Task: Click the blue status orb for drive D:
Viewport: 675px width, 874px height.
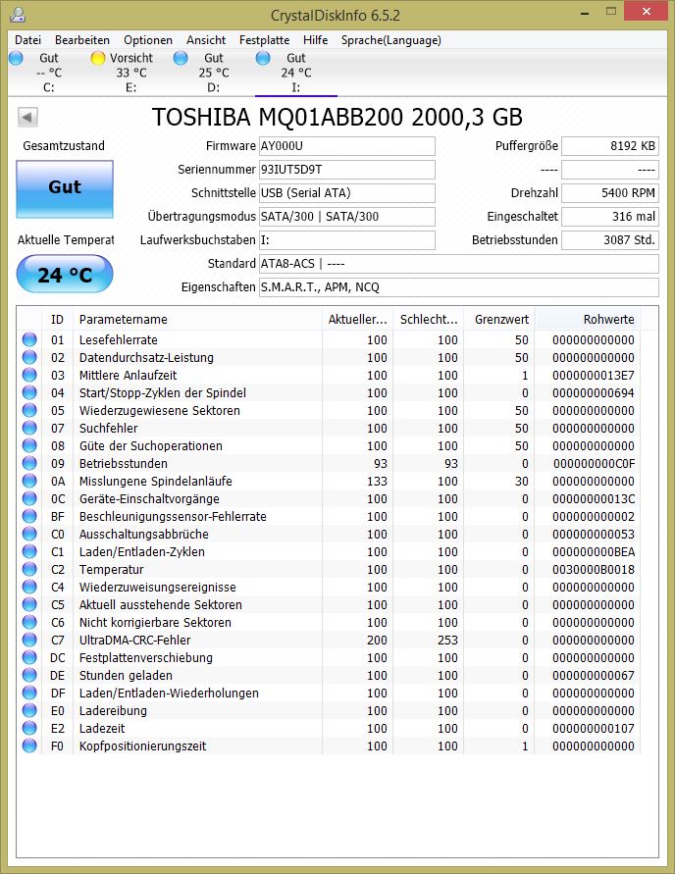Action: click(x=181, y=58)
